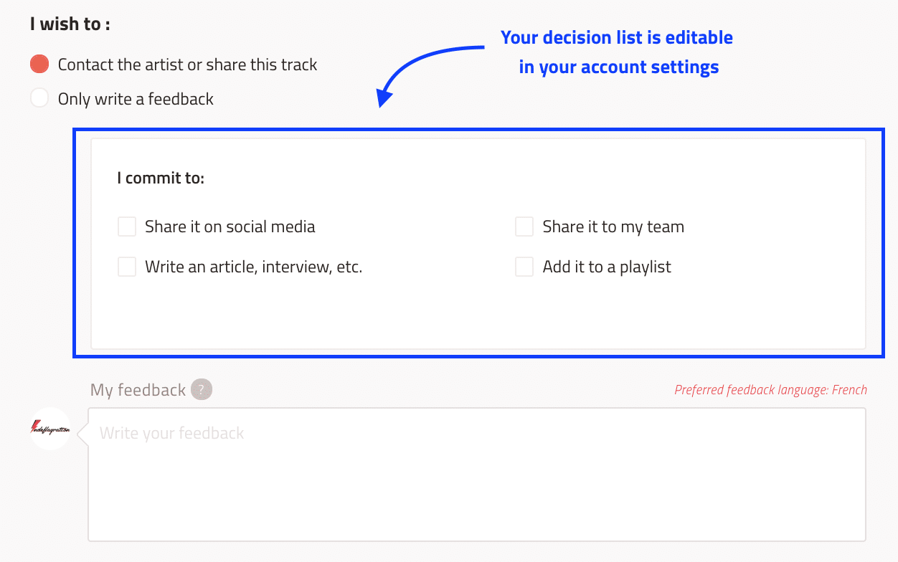The height and width of the screenshot is (562, 898).
Task: Check the Add it to a playlist box
Action: pyautogui.click(x=524, y=267)
